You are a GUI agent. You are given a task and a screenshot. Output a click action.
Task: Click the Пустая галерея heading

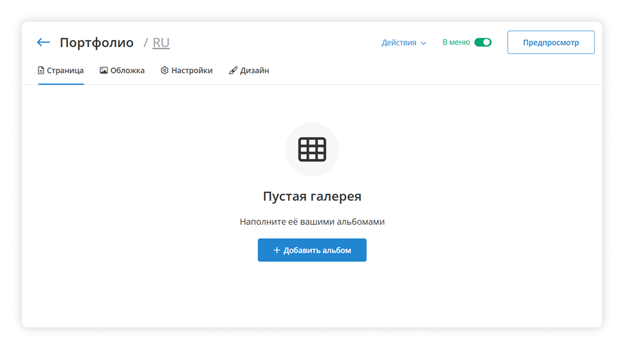point(312,196)
